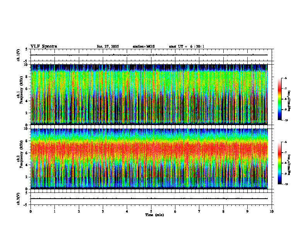
Task: Click the '-5' tick on ch.3(V) axis
Action: (26, 205)
